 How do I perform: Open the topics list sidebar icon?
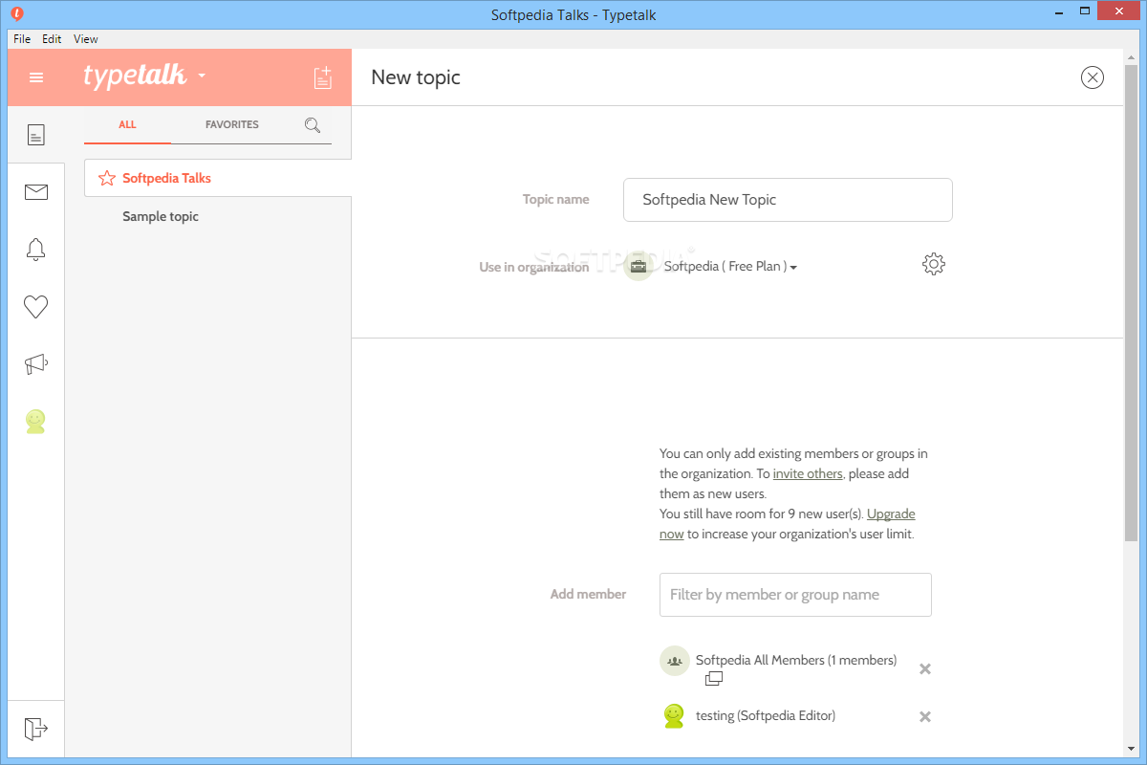point(36,135)
